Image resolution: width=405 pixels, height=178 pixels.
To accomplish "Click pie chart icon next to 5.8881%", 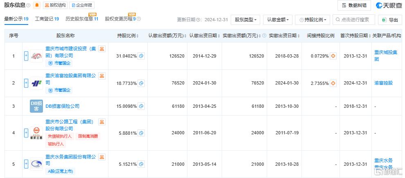I will coord(141,133).
